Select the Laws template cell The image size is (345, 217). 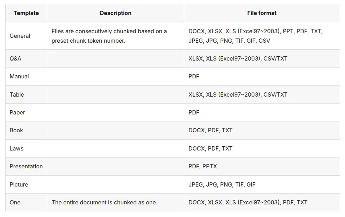click(26, 148)
